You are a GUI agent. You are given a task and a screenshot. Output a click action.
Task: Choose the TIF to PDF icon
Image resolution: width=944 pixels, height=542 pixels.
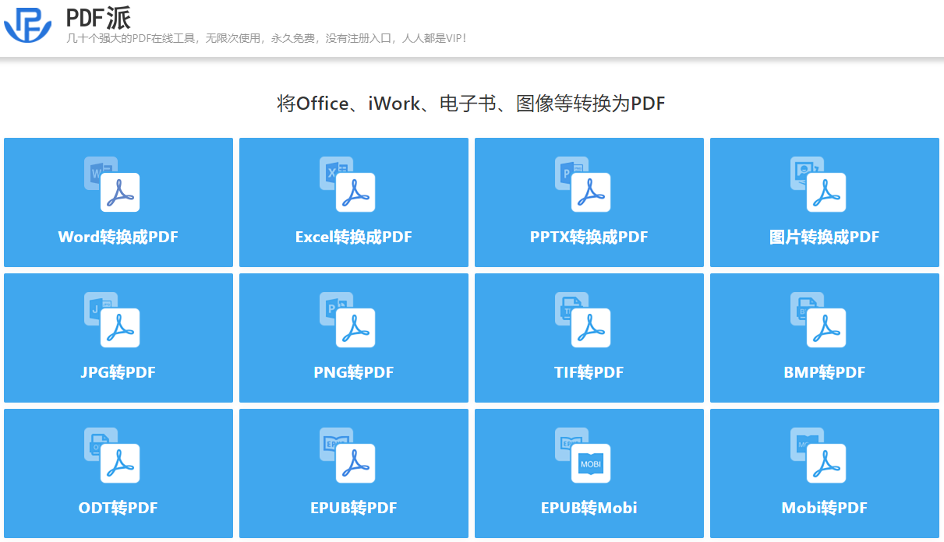tap(583, 320)
